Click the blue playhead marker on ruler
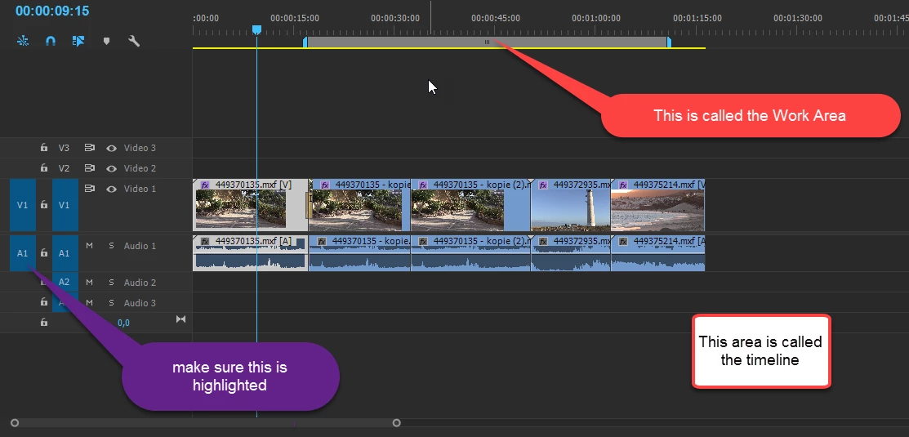 256,29
